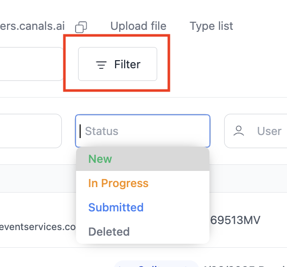This screenshot has height=267, width=287.
Task: Click the person icon in User field
Action: pos(239,131)
